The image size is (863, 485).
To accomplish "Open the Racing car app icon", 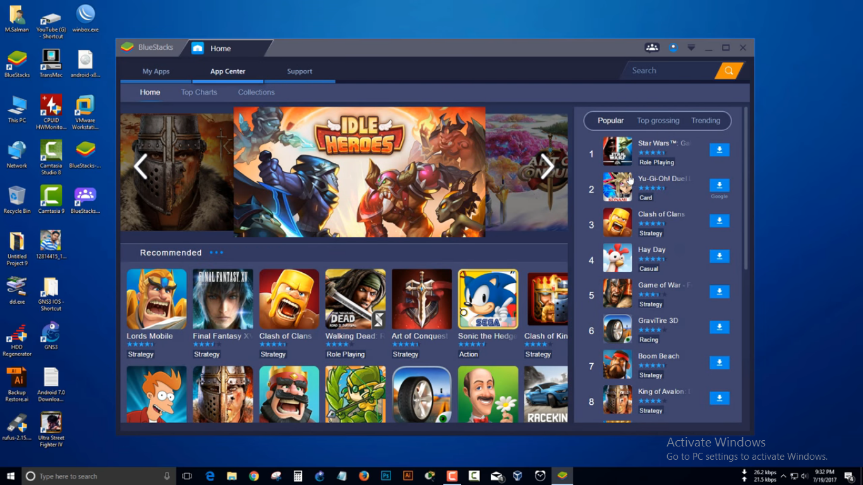I will [x=546, y=394].
